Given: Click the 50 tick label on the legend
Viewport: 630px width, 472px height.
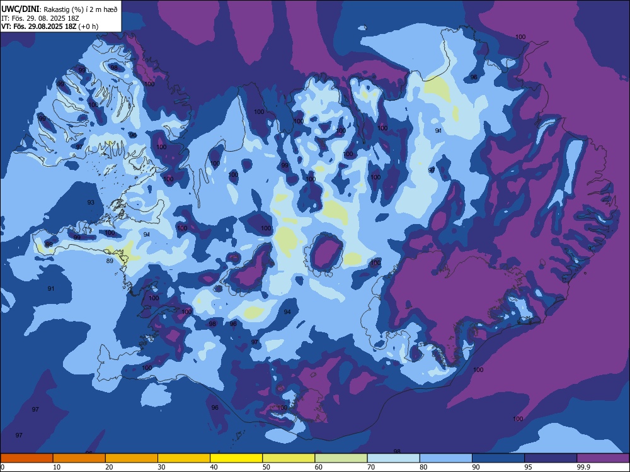Looking at the screenshot, I should [x=266, y=467].
